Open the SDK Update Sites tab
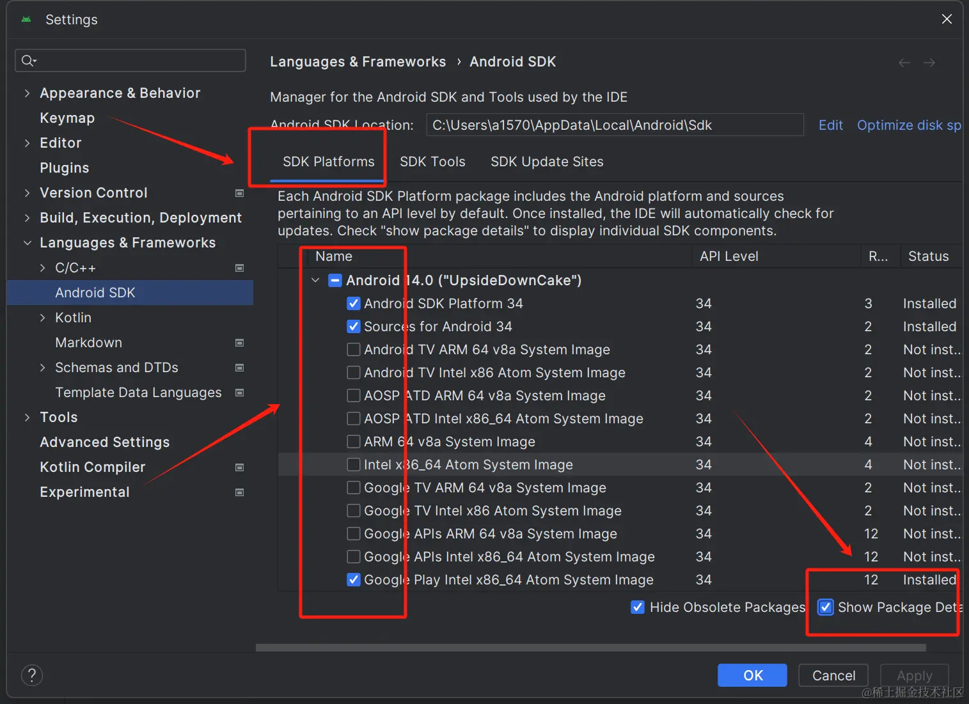 pos(547,162)
